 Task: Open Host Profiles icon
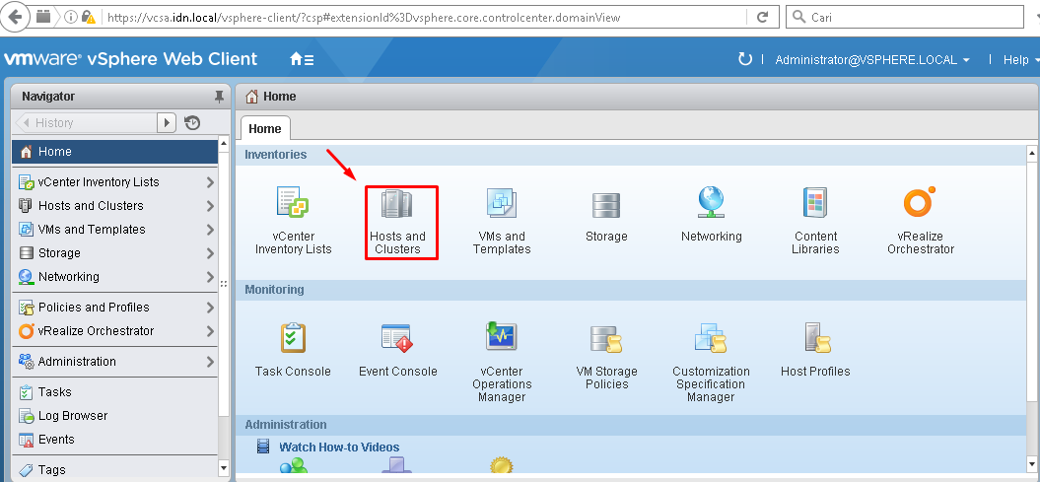(x=815, y=337)
